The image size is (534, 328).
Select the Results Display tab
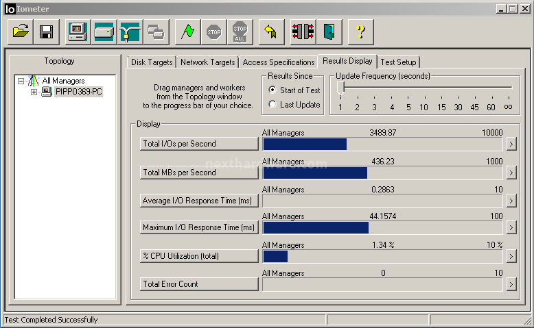(347, 61)
